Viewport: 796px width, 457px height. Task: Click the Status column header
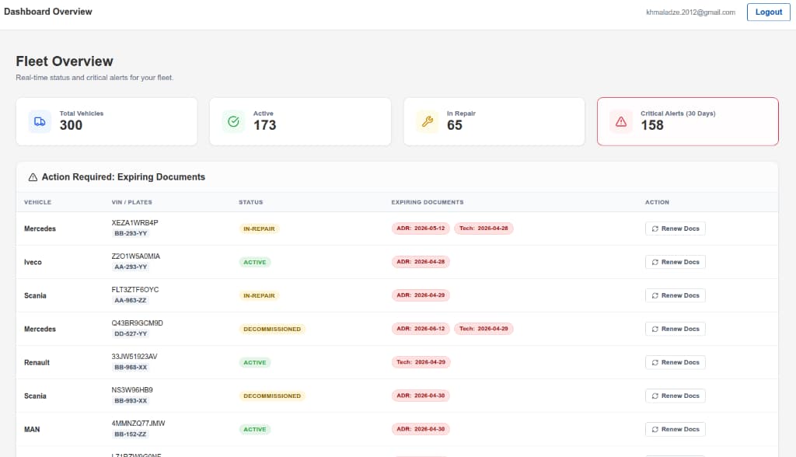(x=251, y=202)
